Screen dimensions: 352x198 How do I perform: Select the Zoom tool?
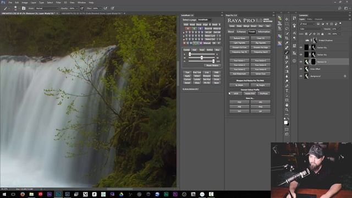(x=287, y=109)
